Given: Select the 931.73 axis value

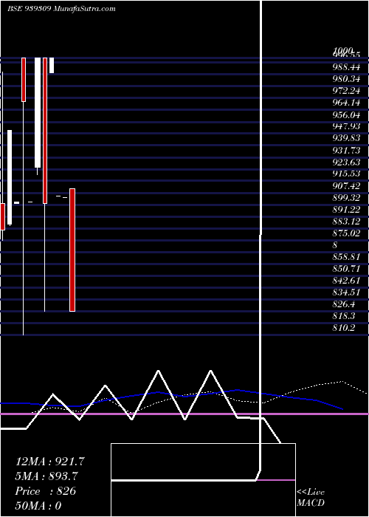Looking at the screenshot, I should coord(346,151).
